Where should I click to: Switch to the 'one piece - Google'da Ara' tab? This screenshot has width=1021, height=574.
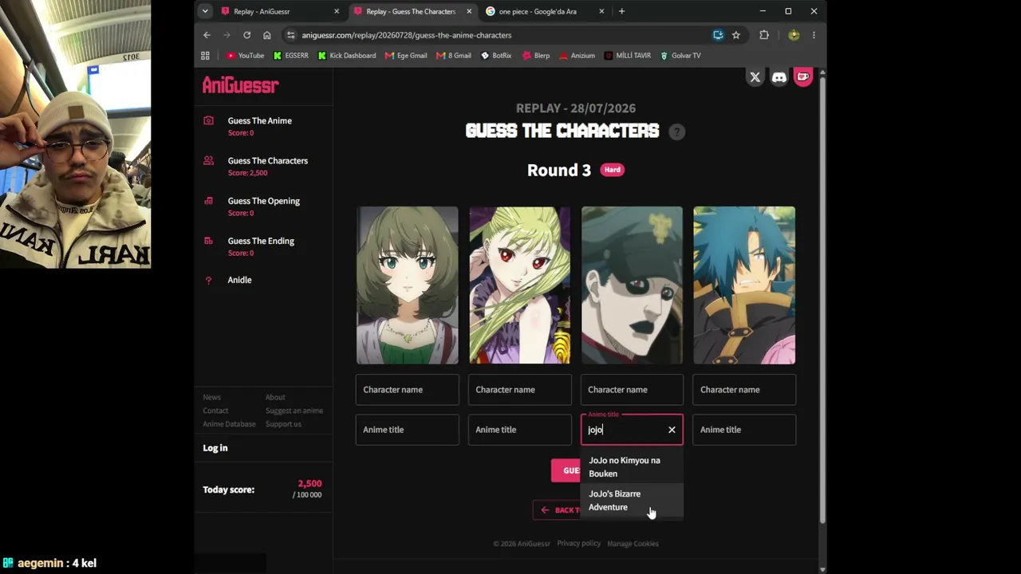[x=546, y=11]
